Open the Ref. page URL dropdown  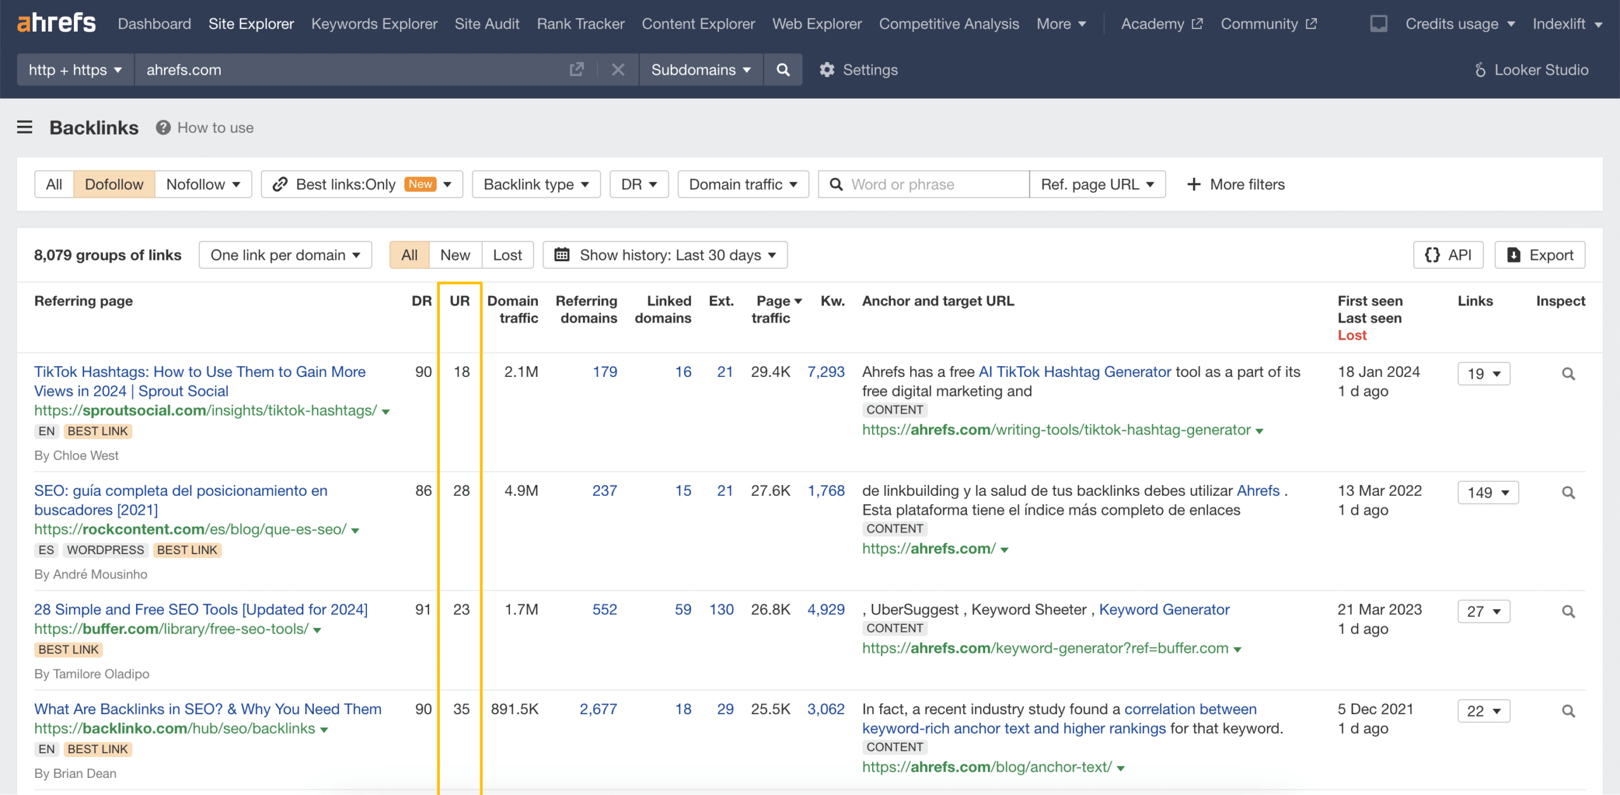point(1097,185)
